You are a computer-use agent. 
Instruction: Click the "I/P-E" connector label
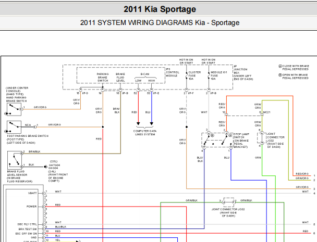click(x=156, y=93)
